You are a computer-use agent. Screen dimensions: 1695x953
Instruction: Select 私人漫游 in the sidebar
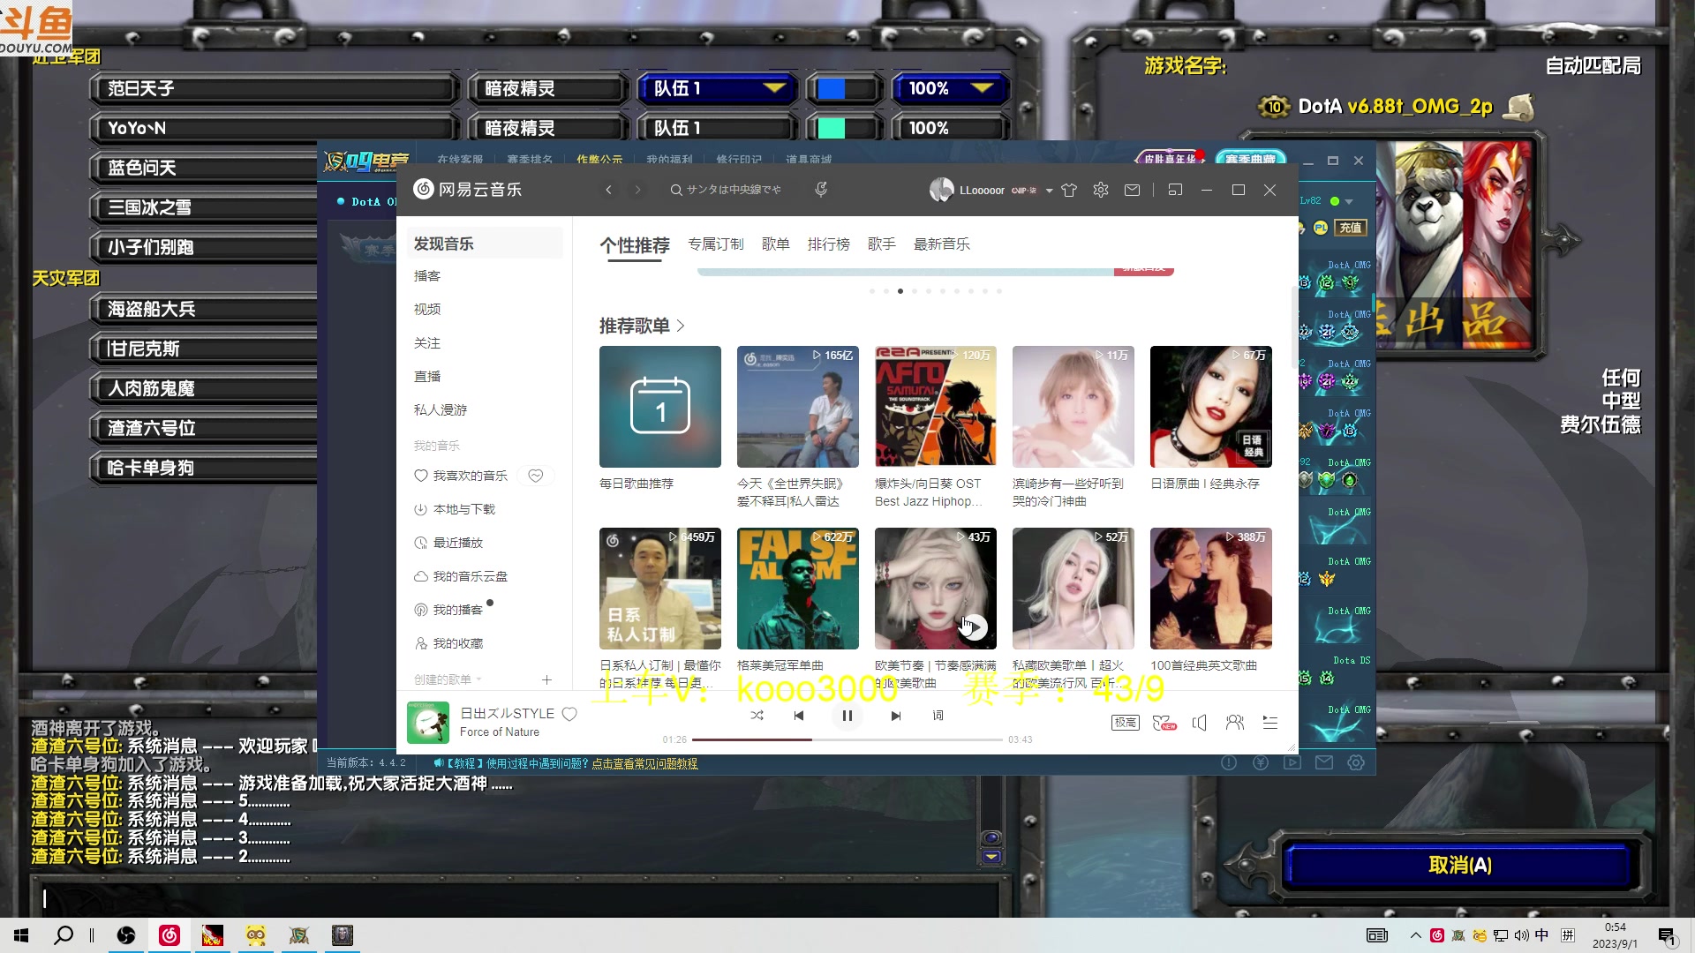441,409
